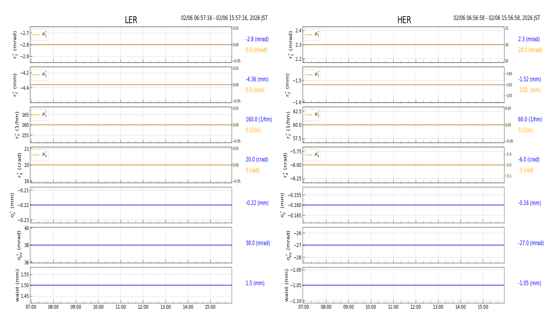Click the HER r1* (mrad) axis label
This screenshot has height=333, width=545.
pyautogui.click(x=290, y=45)
